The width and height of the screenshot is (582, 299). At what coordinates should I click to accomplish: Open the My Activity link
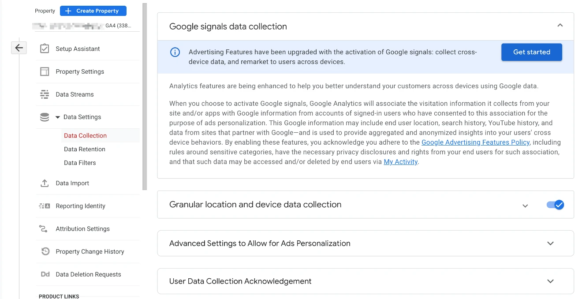pos(400,161)
